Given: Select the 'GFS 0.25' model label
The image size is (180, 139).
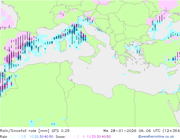Looking at the screenshot, I should point(60,131).
